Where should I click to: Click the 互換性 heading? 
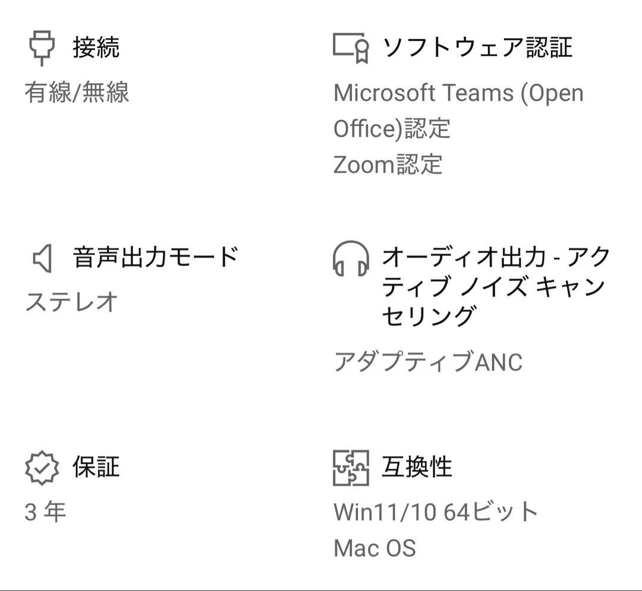[x=417, y=467]
